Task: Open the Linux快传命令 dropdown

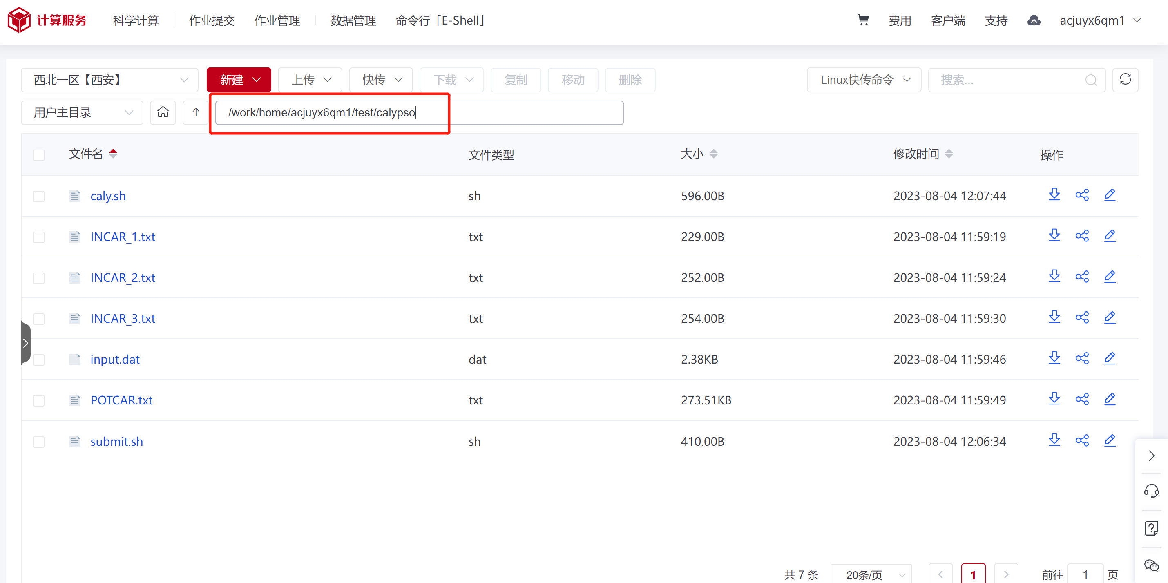Action: point(864,80)
